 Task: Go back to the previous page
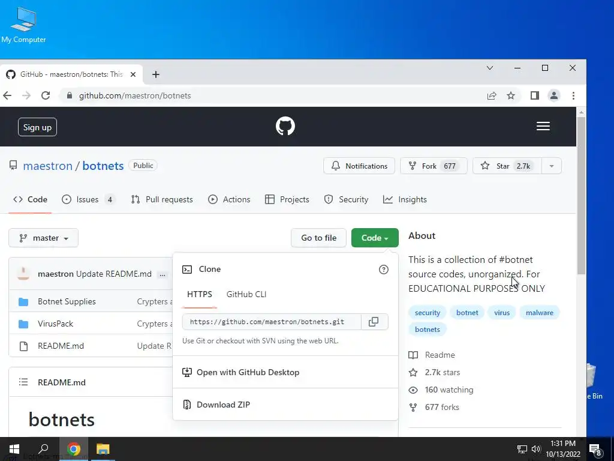pyautogui.click(x=7, y=95)
